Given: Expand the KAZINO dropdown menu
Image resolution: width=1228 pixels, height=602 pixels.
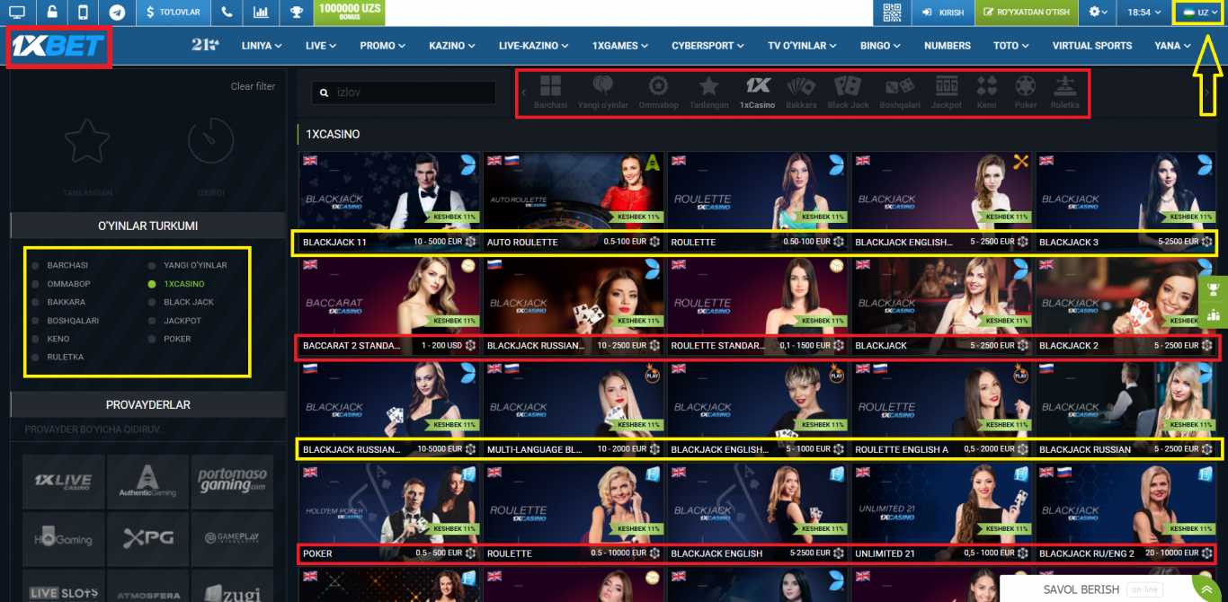Looking at the screenshot, I should click(453, 46).
